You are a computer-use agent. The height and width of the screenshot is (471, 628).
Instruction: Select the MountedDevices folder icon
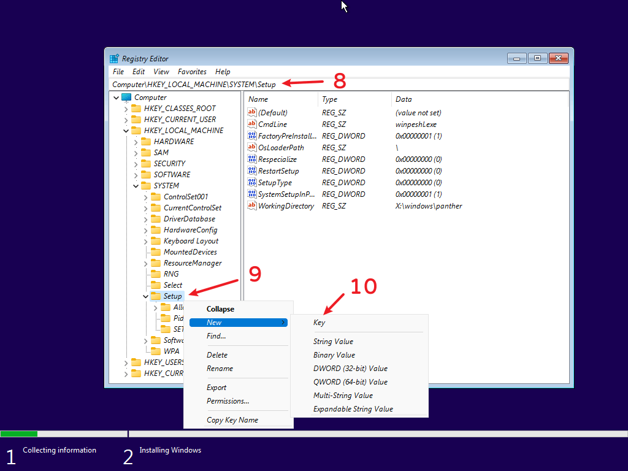(156, 252)
